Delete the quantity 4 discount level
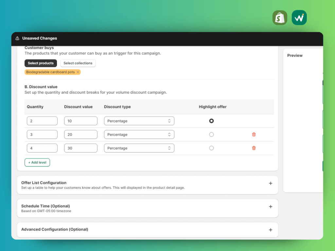Viewport: 335px width, 251px height. [254, 148]
